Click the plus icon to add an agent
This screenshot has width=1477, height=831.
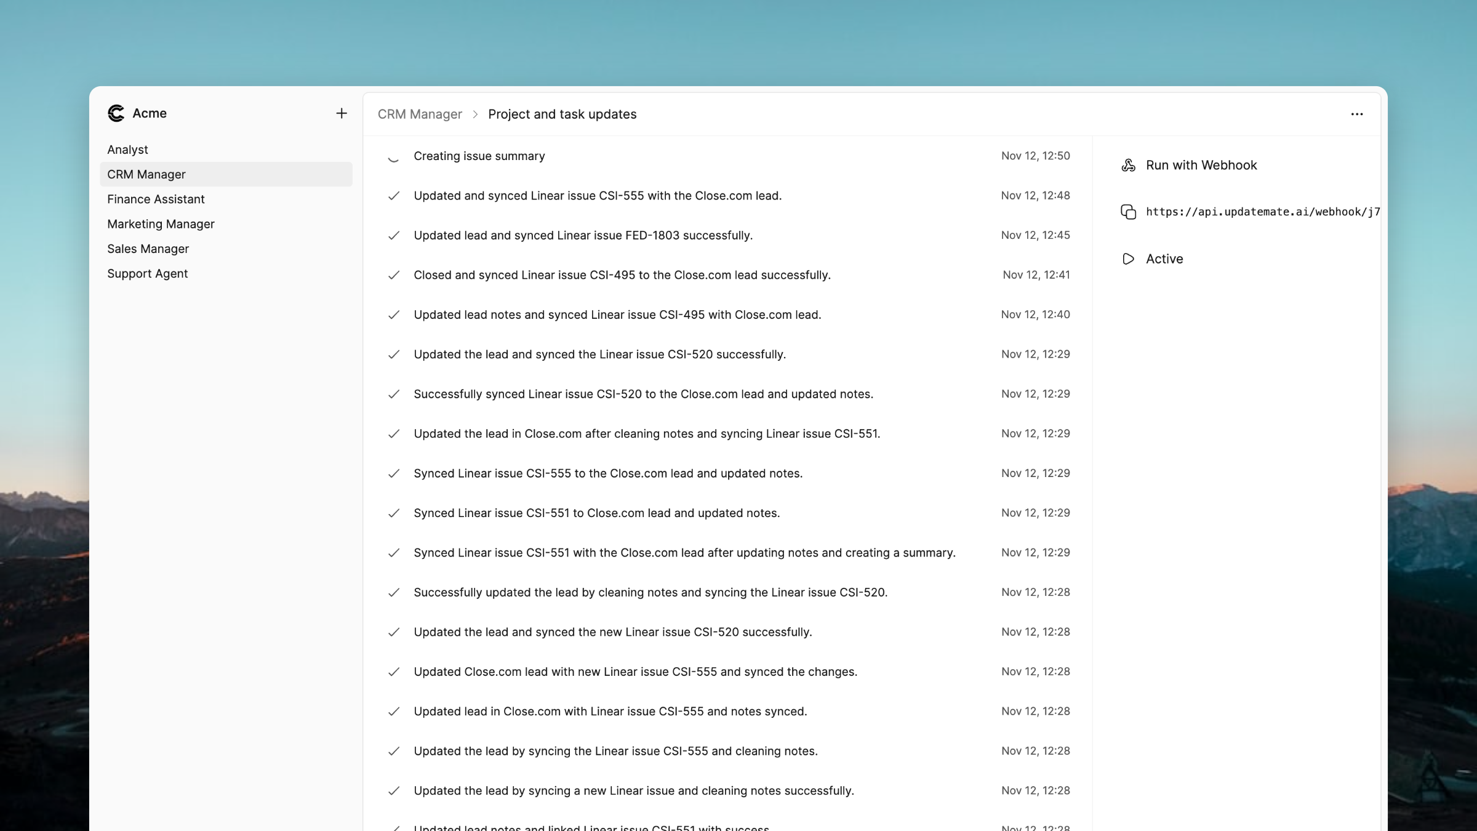pos(342,113)
